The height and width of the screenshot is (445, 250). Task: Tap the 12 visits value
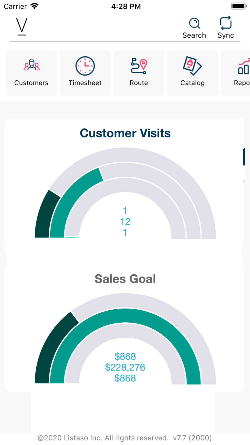(x=125, y=222)
